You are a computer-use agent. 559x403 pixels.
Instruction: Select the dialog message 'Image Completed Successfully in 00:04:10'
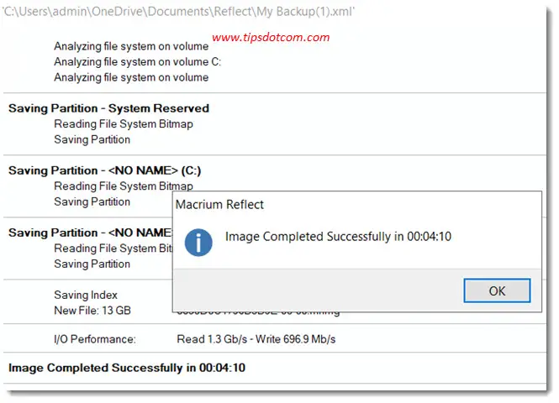tap(338, 237)
